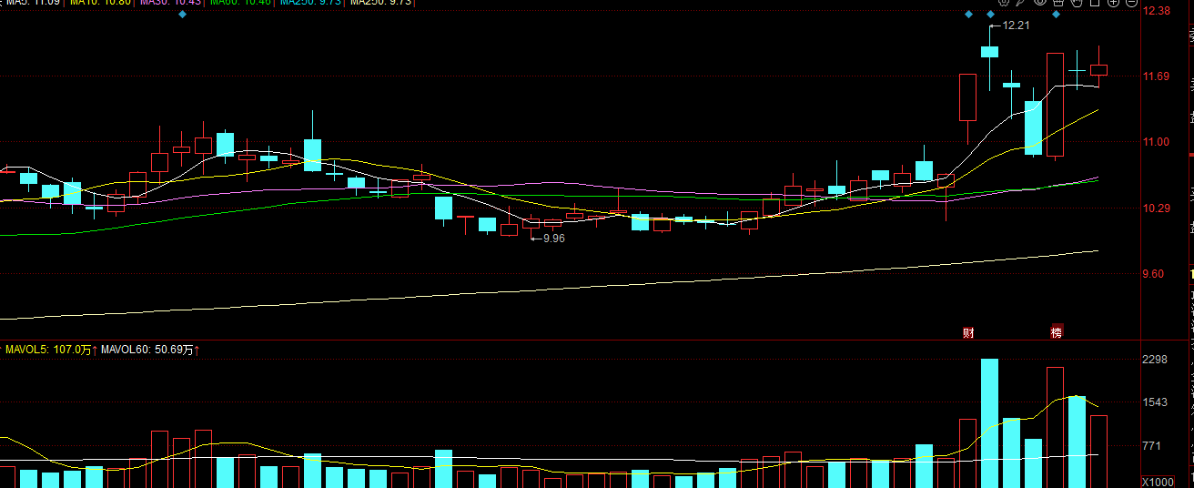
Task: Click the blue diamond marker at far left
Action: pos(182,15)
